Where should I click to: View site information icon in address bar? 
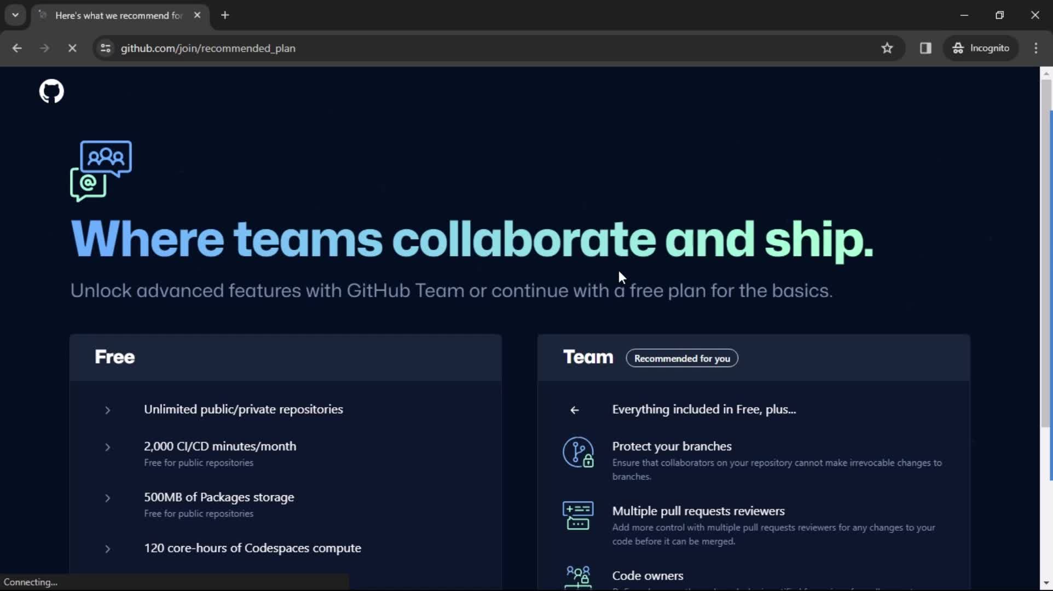pos(106,48)
